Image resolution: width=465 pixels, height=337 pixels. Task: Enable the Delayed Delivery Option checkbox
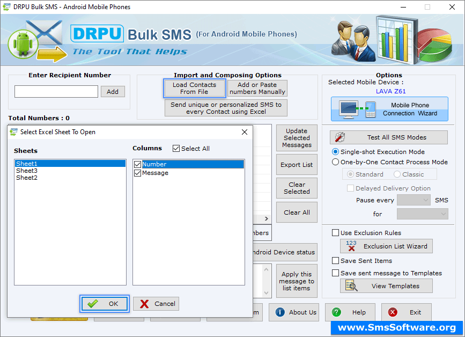(x=350, y=188)
